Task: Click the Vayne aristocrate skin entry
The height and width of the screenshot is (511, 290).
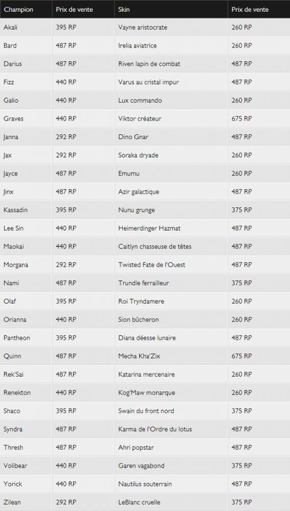Action: pyautogui.click(x=143, y=28)
